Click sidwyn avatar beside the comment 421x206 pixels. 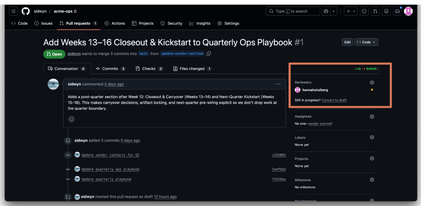click(x=53, y=84)
